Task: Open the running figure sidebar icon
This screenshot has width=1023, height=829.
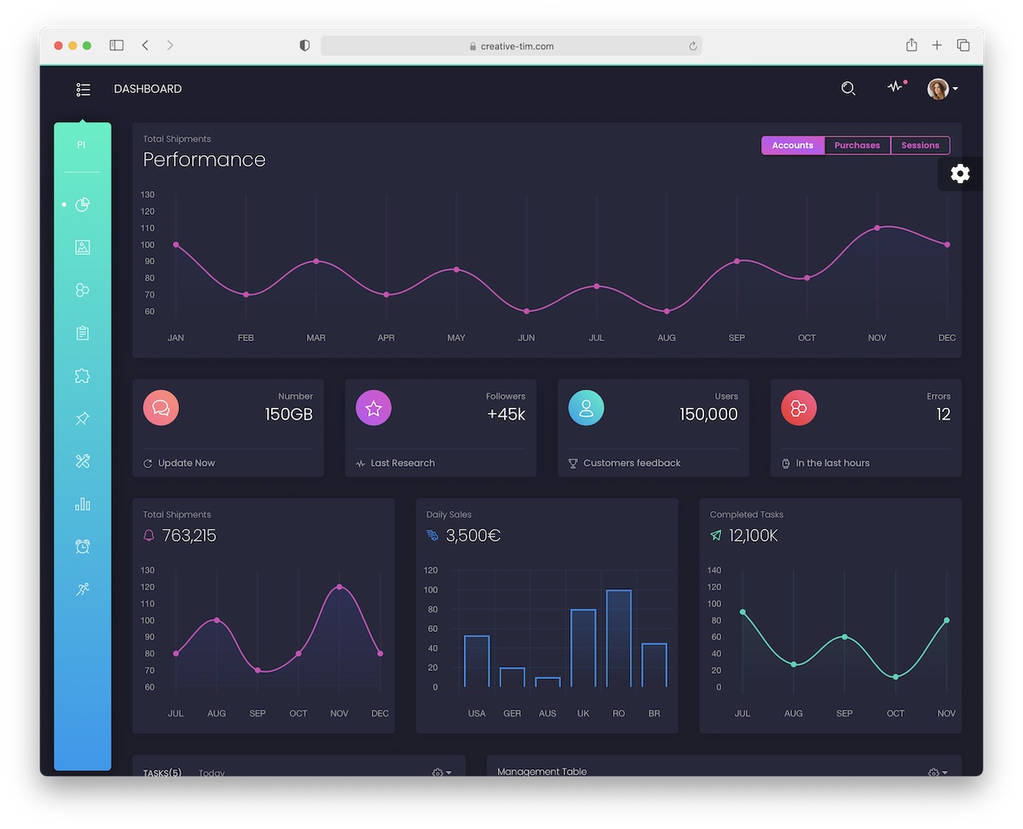Action: 83,589
